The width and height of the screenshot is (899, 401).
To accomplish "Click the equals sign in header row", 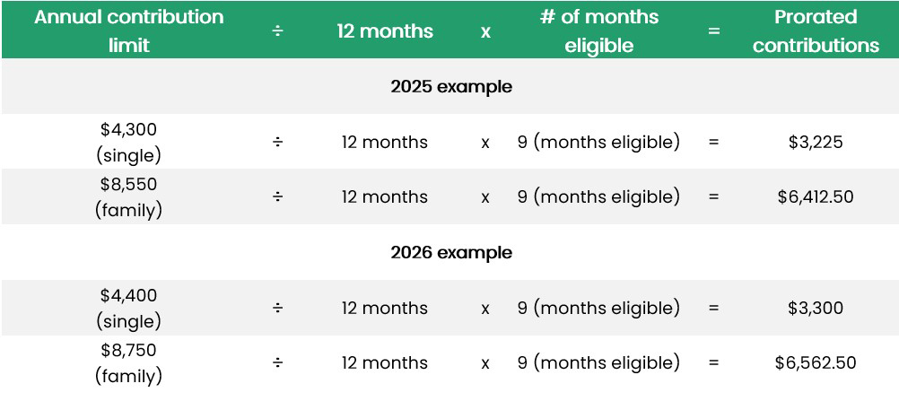I will (714, 31).
